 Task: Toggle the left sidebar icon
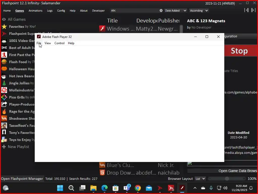[x=246, y=10]
